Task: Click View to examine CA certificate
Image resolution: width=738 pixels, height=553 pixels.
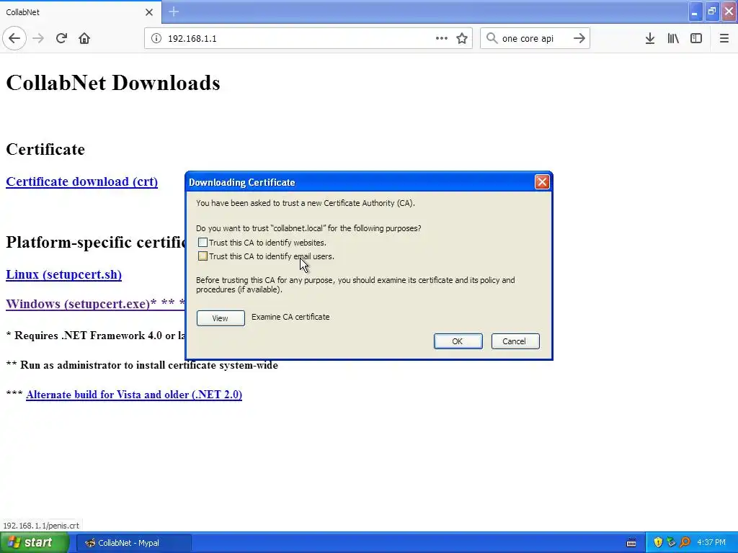Action: coord(221,318)
